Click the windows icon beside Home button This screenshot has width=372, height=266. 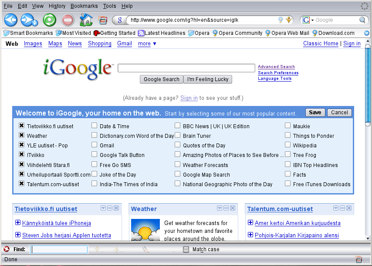tap(103, 20)
